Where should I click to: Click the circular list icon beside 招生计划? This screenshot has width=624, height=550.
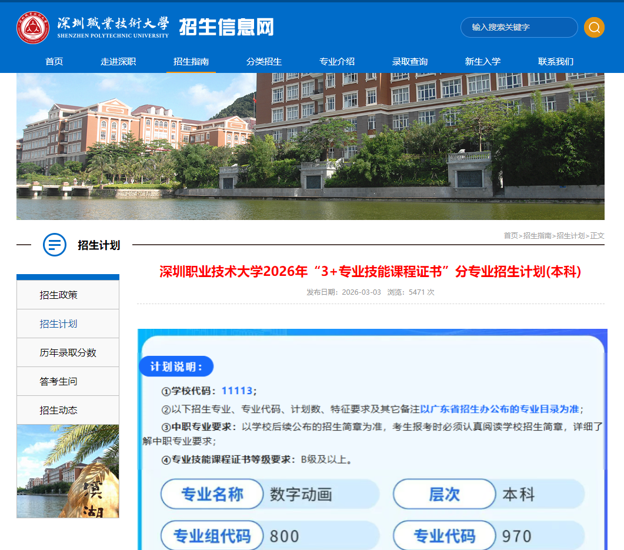click(x=54, y=246)
